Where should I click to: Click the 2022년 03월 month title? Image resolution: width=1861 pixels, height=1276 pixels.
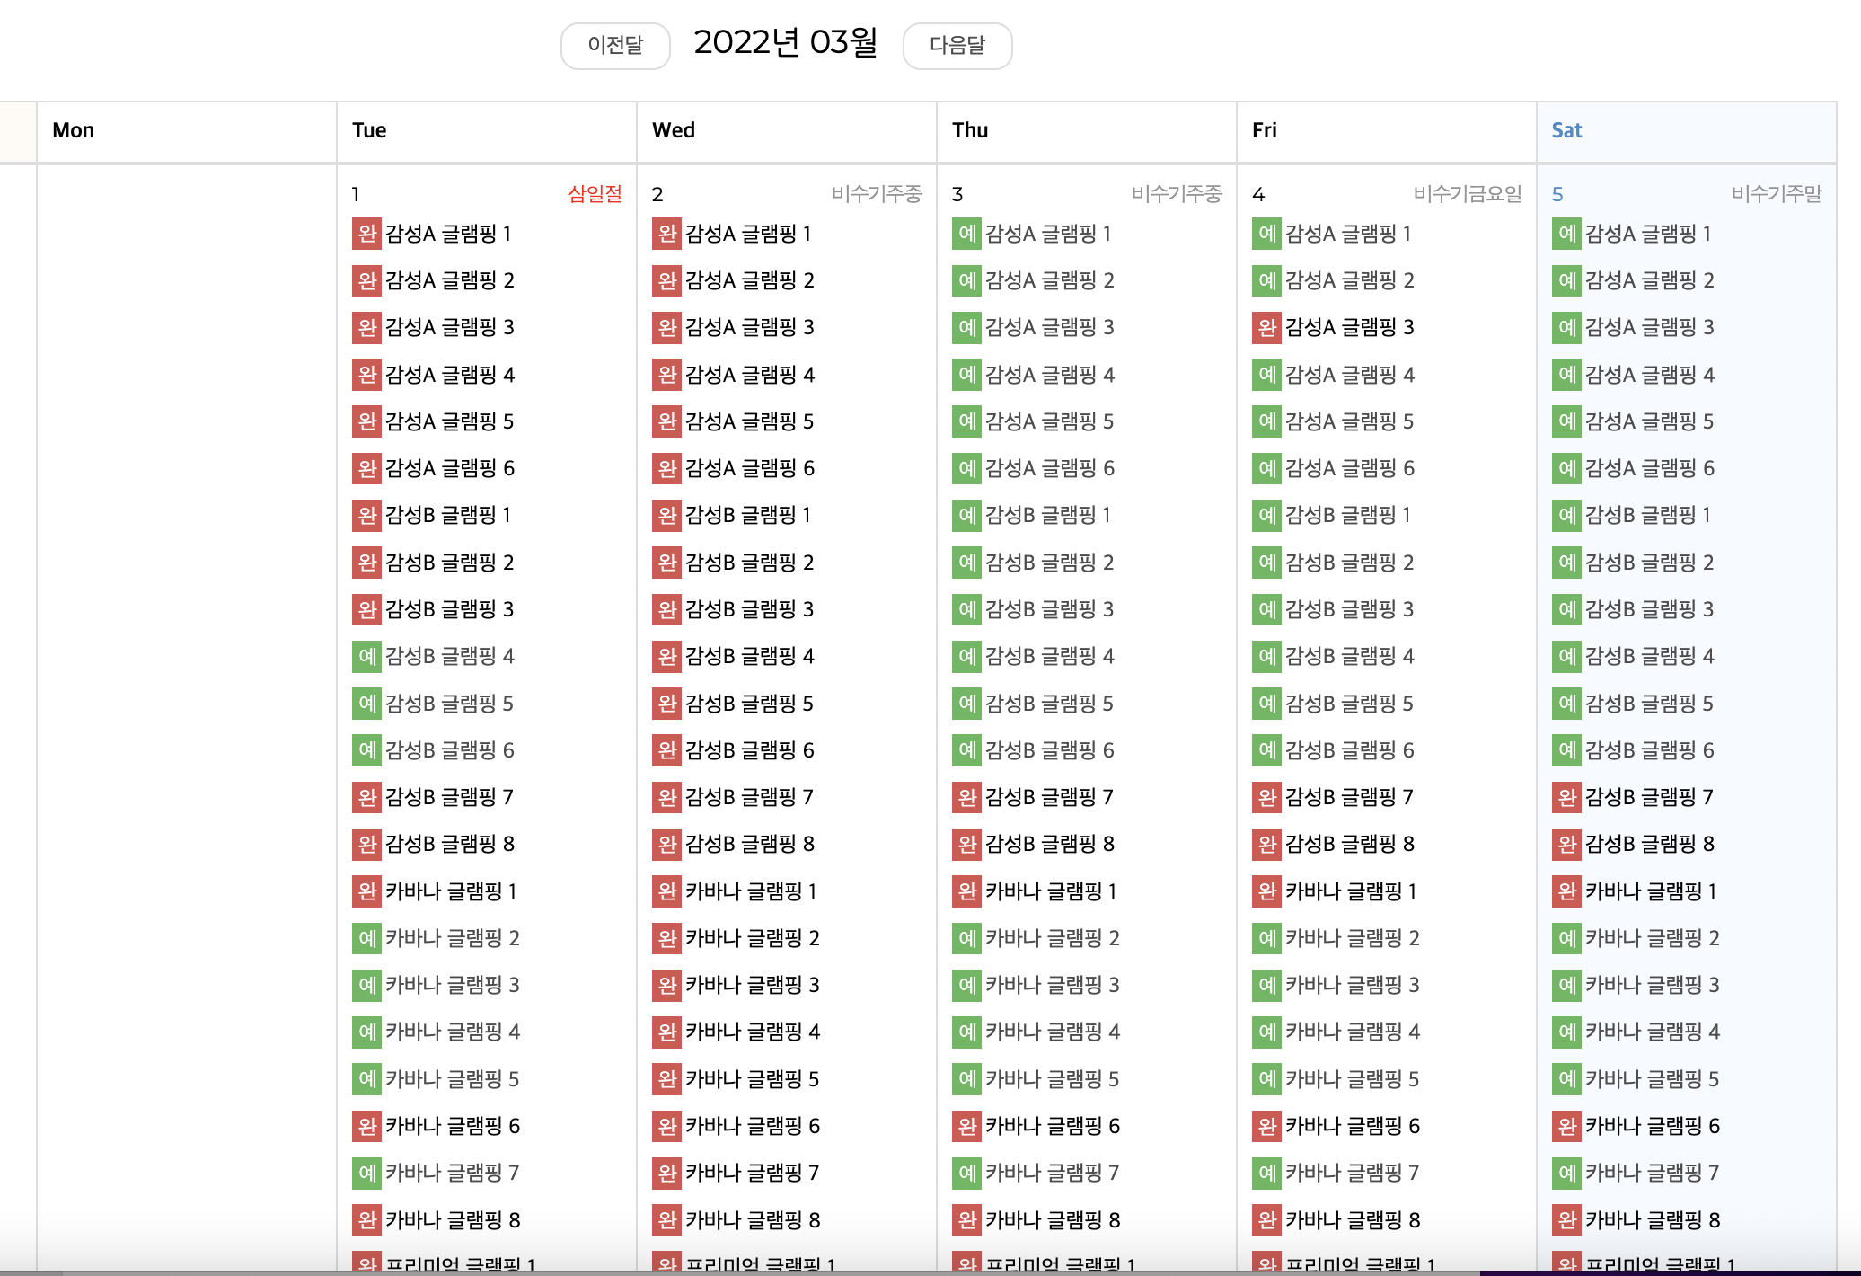(786, 42)
